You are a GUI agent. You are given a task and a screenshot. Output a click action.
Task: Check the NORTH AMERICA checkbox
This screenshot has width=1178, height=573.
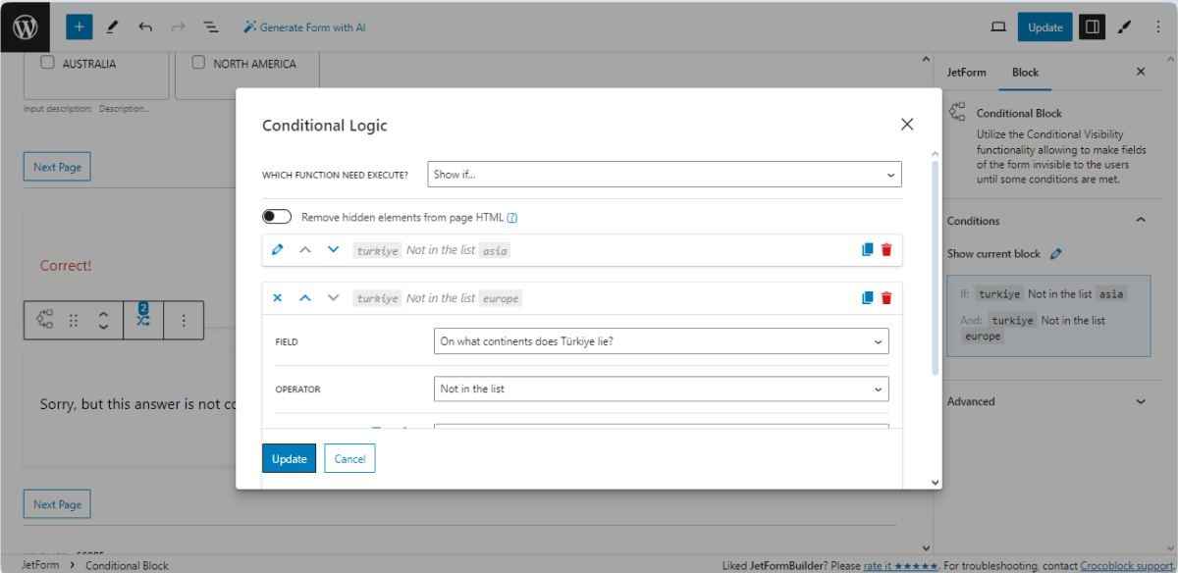click(198, 62)
